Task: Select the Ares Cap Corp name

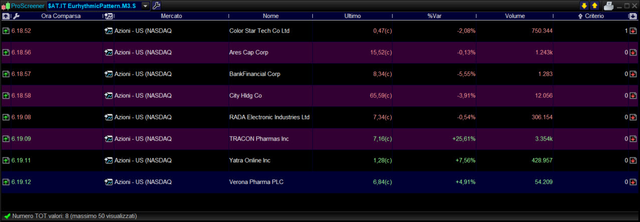Action: point(249,52)
